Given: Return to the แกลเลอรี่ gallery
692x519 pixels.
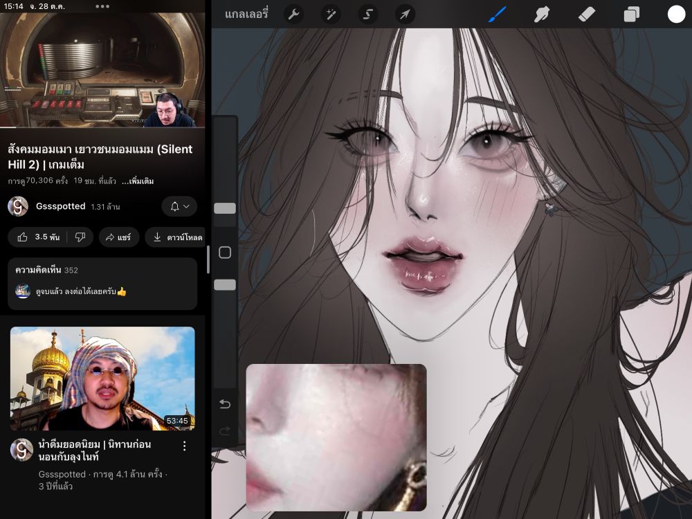Looking at the screenshot, I should coord(246,15).
